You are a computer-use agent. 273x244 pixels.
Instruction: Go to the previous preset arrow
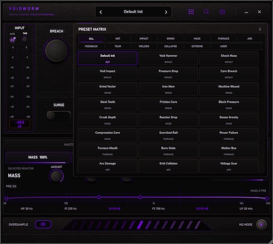(x=101, y=12)
